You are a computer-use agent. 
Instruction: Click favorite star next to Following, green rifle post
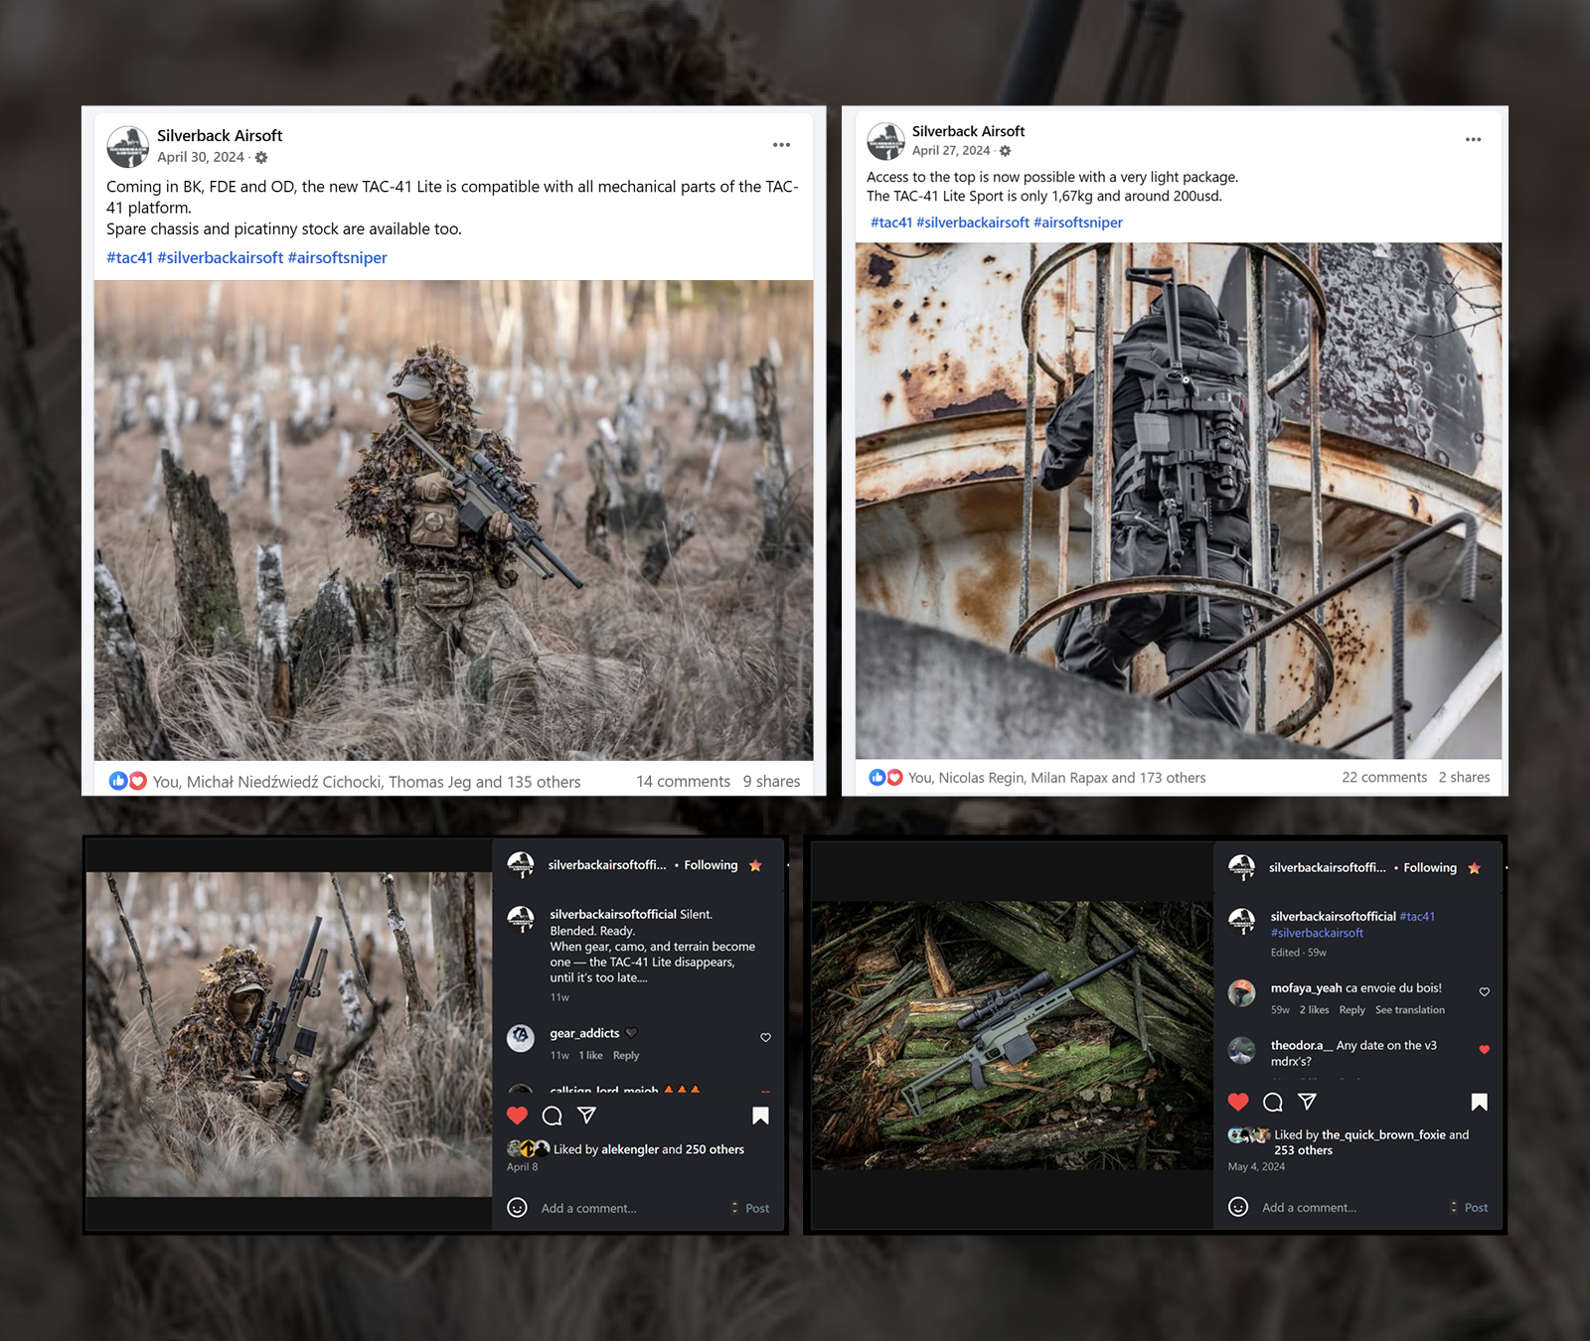[1474, 868]
